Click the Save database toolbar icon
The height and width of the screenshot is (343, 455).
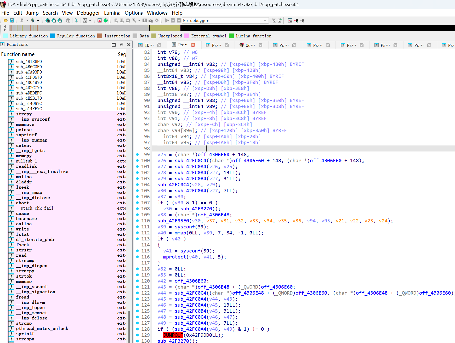click(12, 20)
